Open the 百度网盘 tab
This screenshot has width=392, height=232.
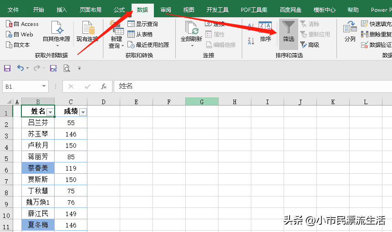290,10
